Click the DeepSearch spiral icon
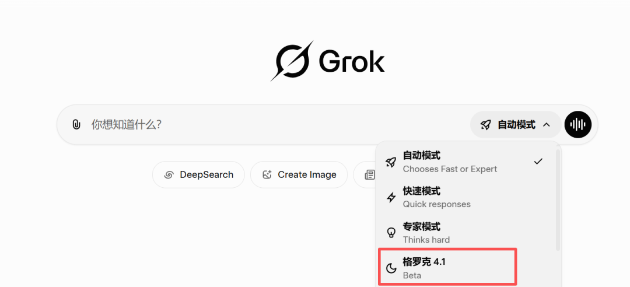Screen dimensions: 630x287 pos(169,174)
